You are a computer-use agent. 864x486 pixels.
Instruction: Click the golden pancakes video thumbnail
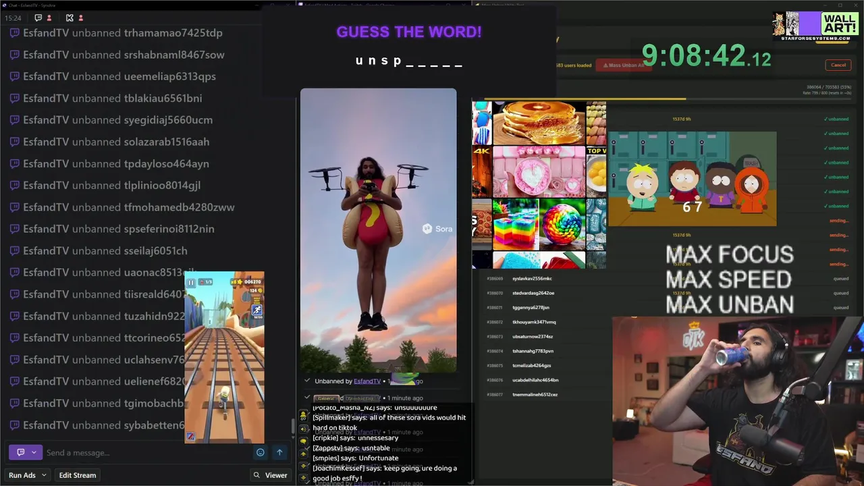[x=539, y=123]
